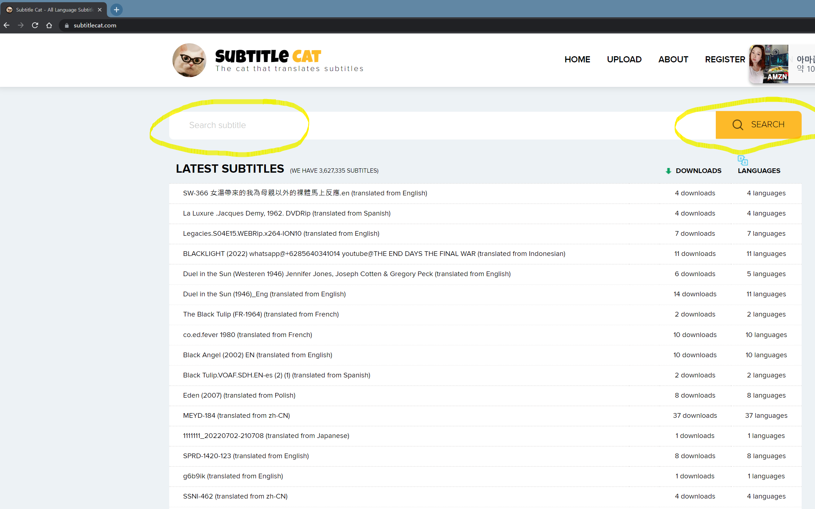The image size is (815, 509).
Task: Reload the page with refresh icon
Action: [35, 25]
